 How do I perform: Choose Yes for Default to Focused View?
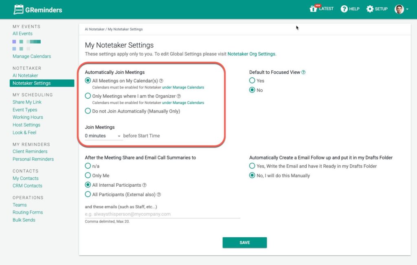252,81
